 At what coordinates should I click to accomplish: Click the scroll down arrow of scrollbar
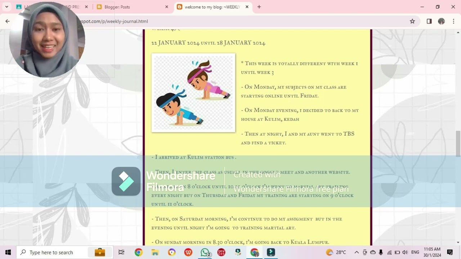tap(458, 242)
